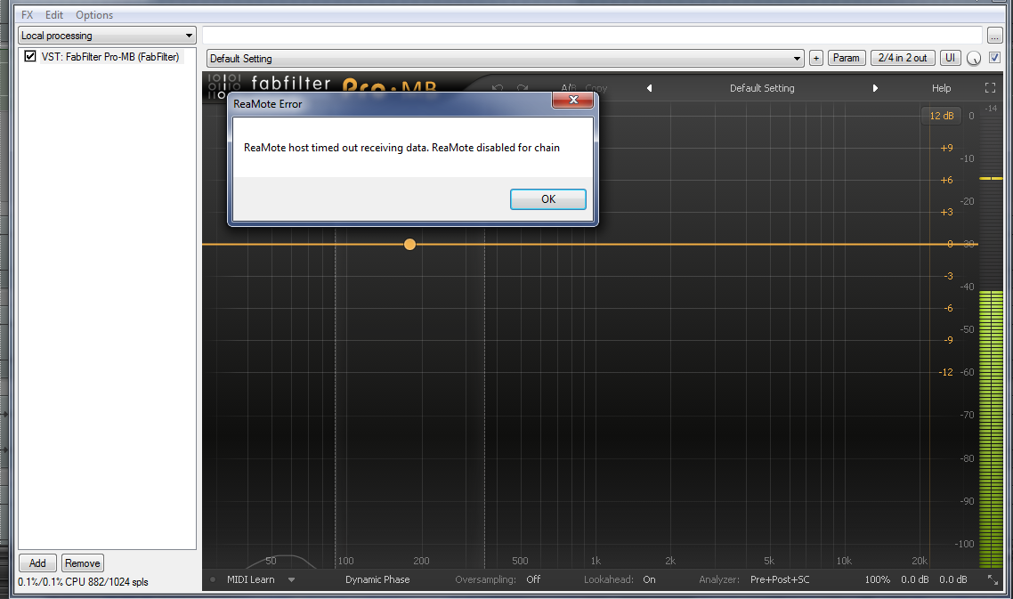Open the FabFilter Help menu
Viewport: 1013px width, 599px height.
[x=941, y=88]
